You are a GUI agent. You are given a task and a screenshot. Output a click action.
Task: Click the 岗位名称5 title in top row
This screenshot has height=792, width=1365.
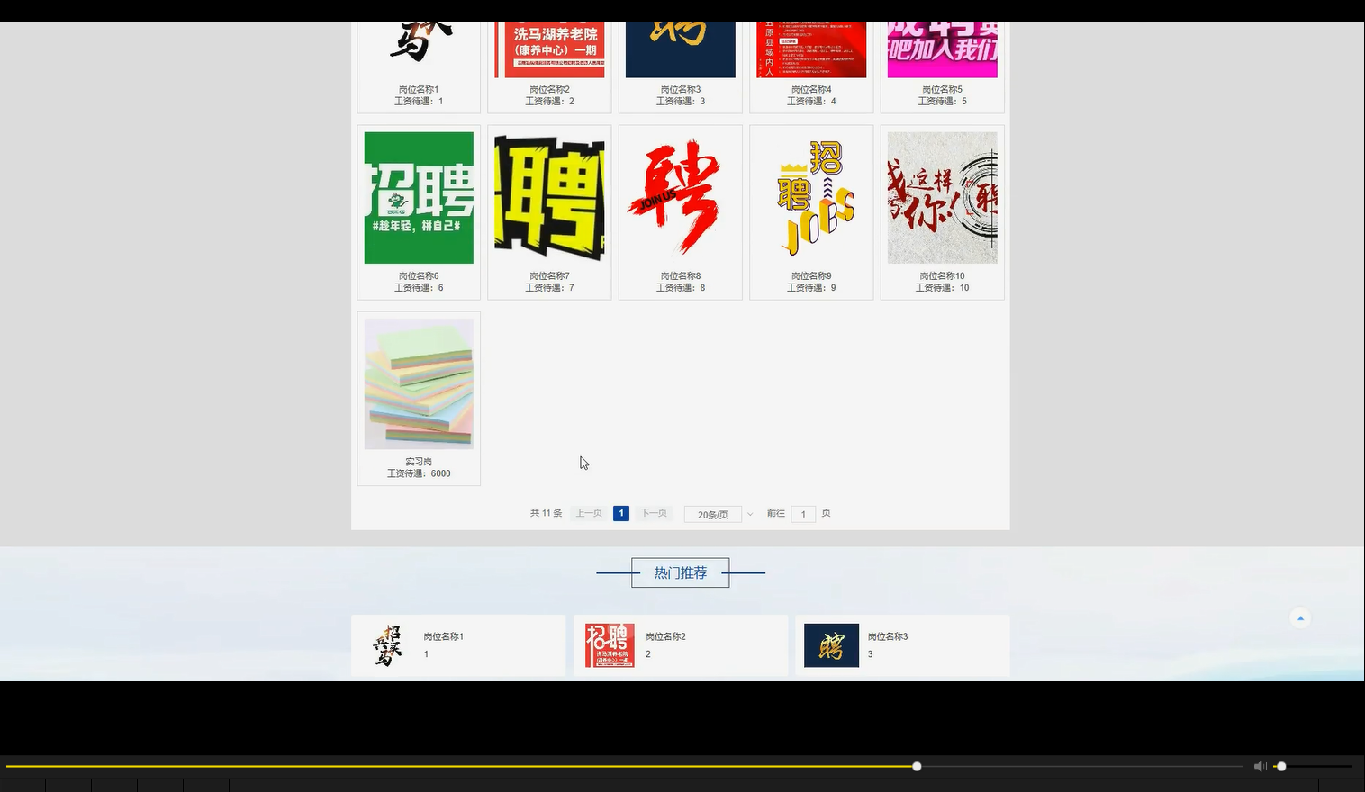[x=943, y=89]
